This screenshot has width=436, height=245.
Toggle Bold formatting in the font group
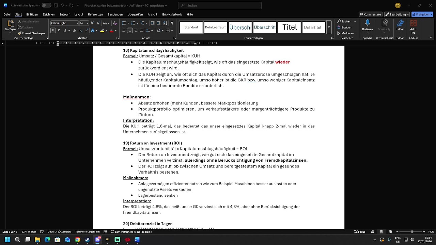point(53,31)
